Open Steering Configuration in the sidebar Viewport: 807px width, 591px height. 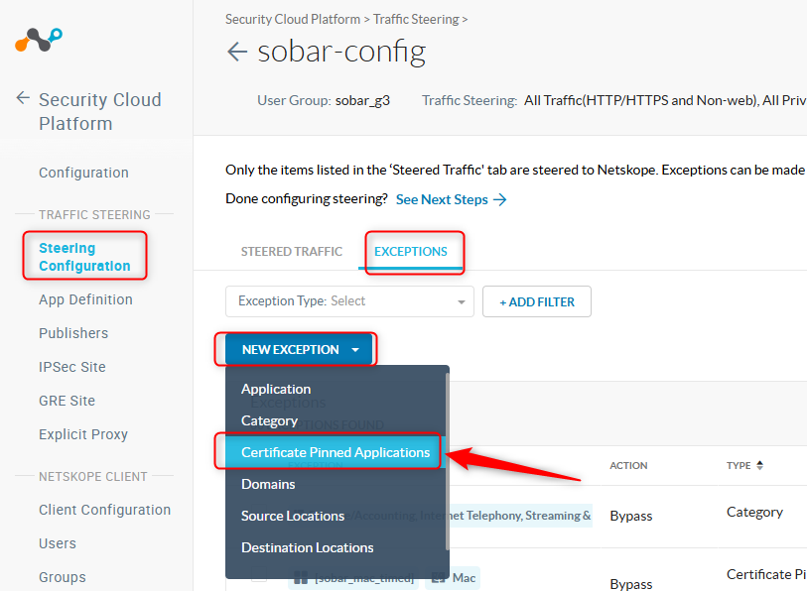click(85, 257)
